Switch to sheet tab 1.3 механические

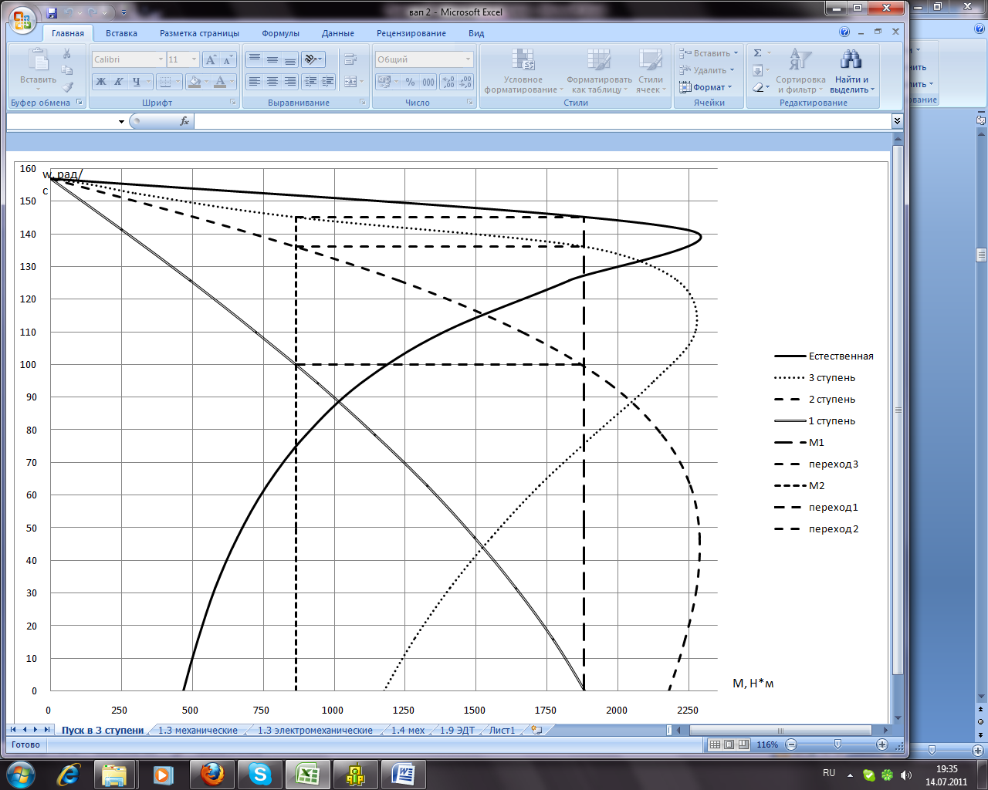[x=198, y=730]
